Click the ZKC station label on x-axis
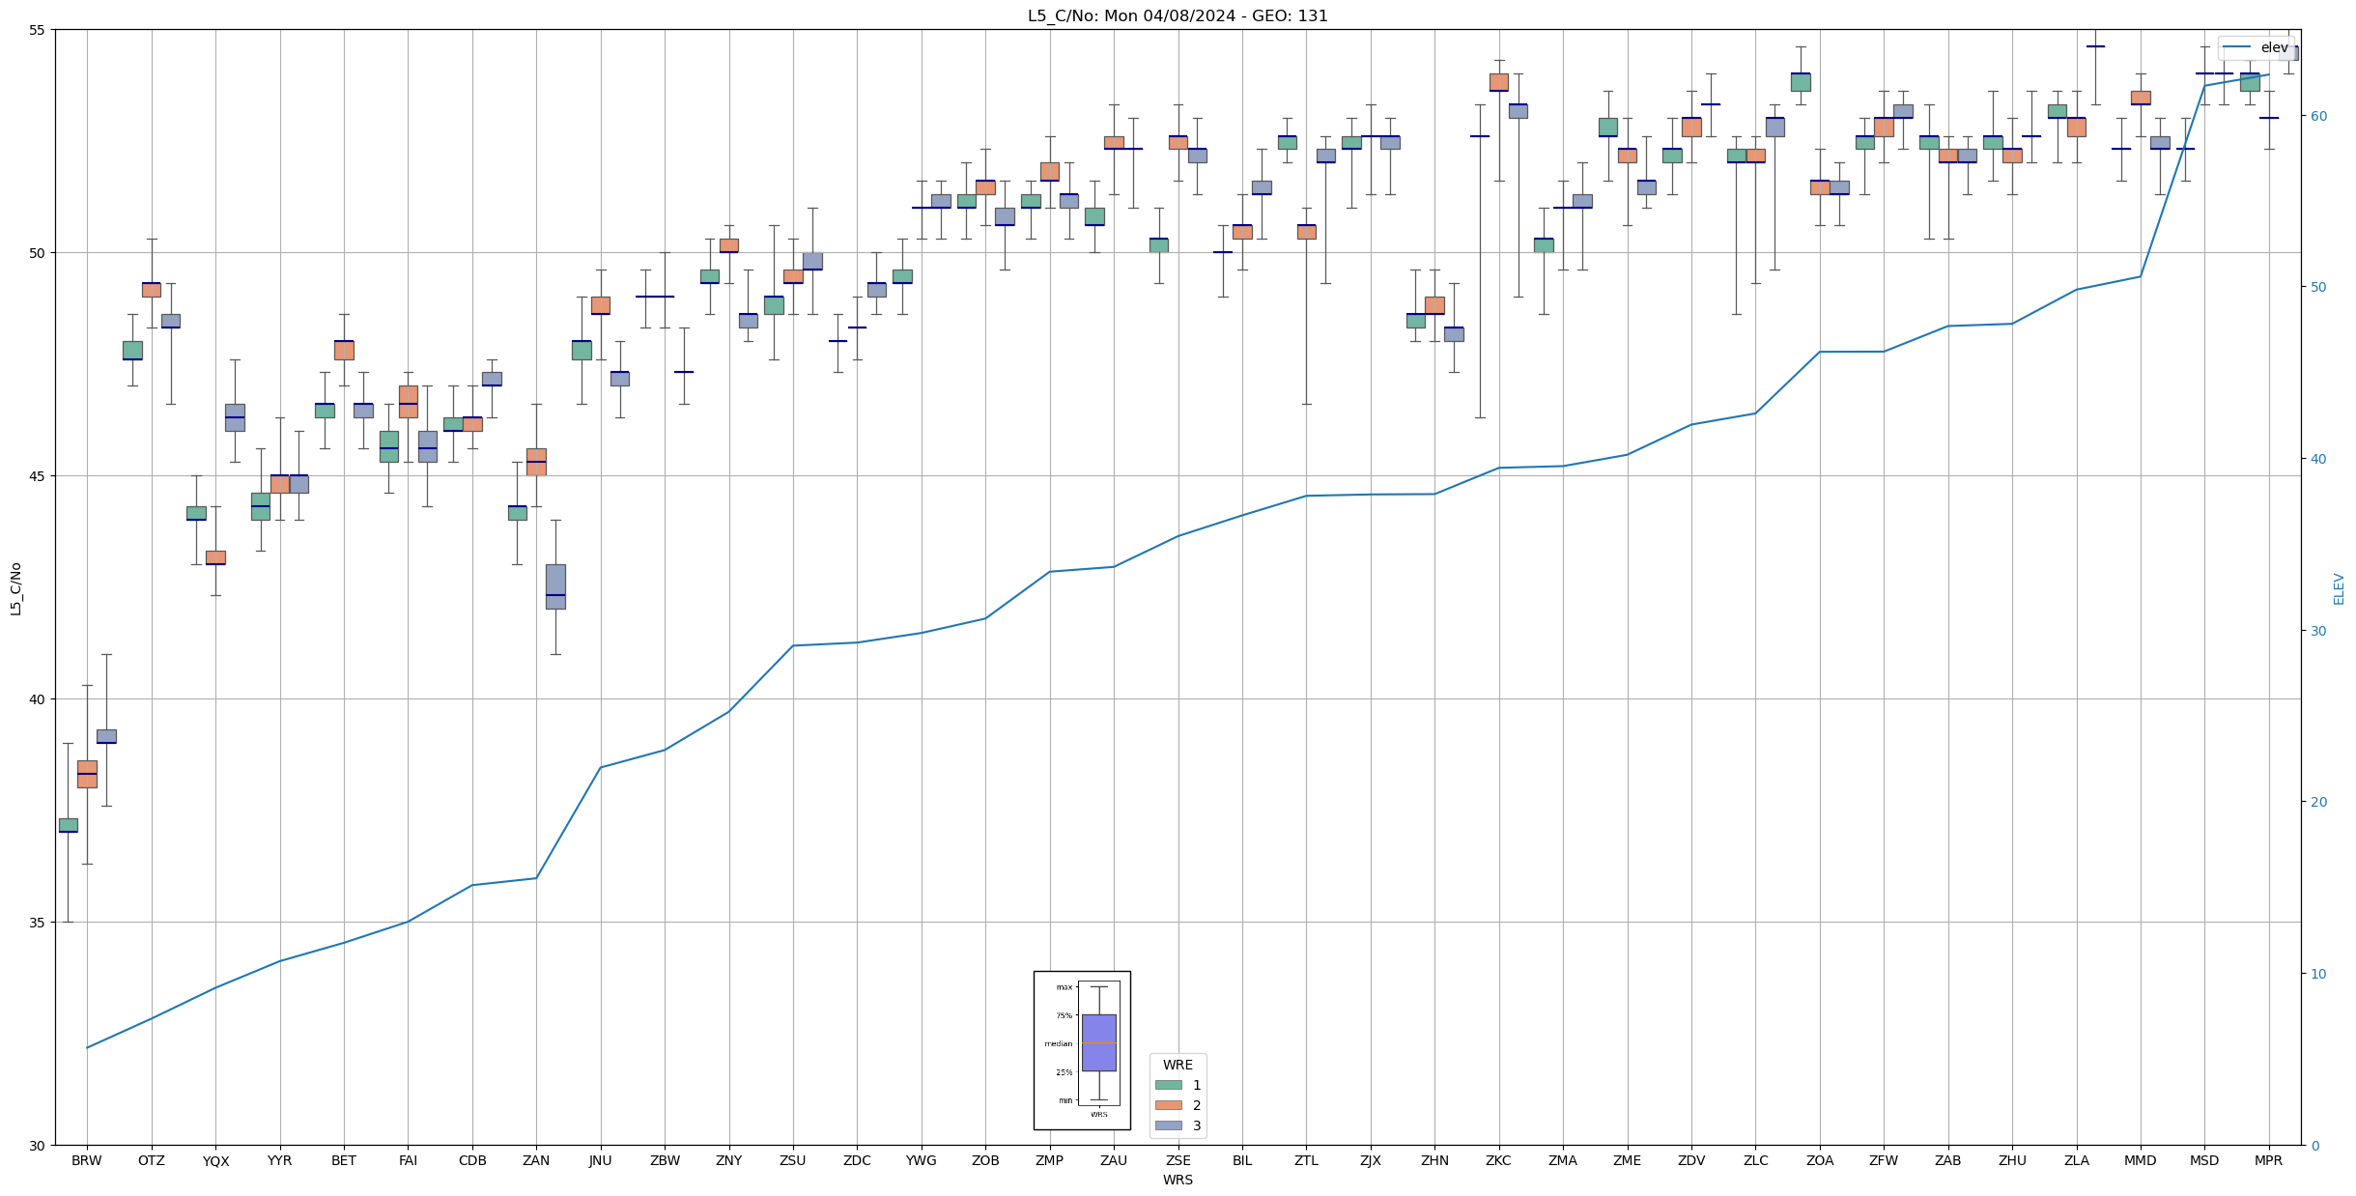 click(x=1498, y=1160)
